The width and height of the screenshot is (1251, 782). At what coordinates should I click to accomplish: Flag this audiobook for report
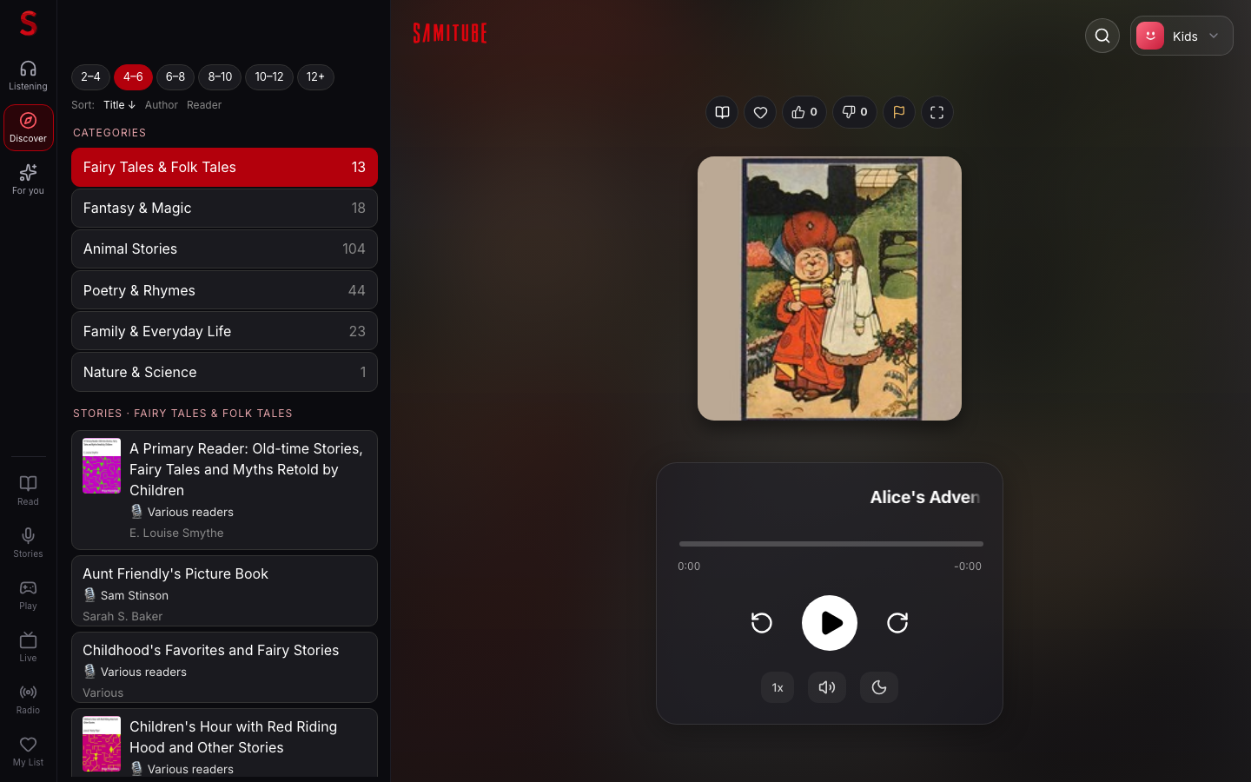[899, 112]
